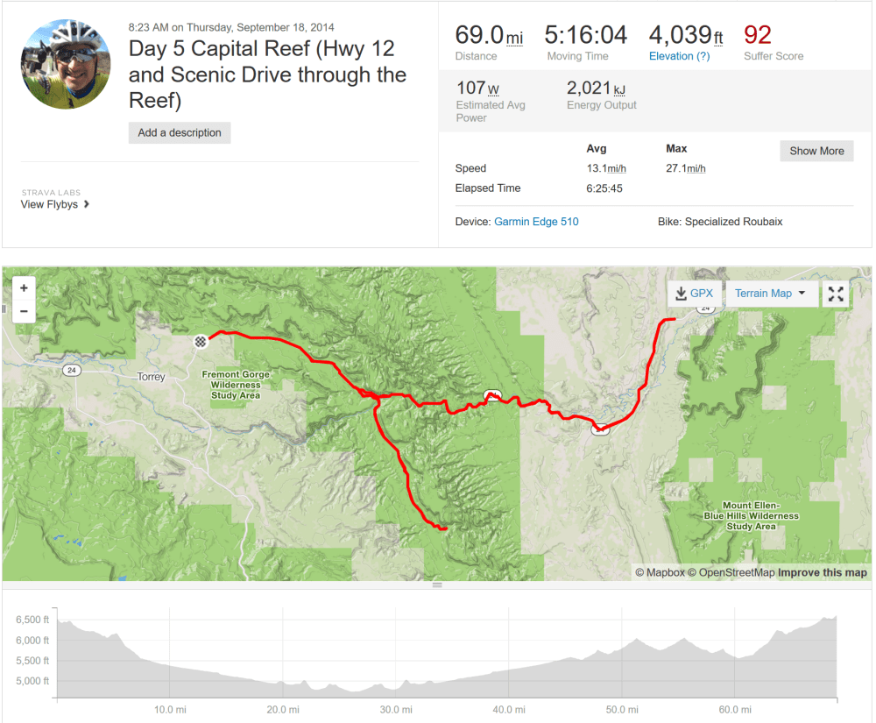Viewport: 876px width, 723px height.
Task: Click the View Flybys arrow
Action: [86, 204]
